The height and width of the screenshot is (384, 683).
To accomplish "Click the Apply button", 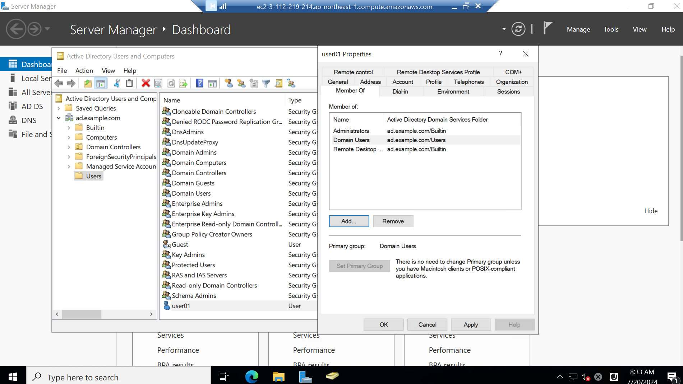I will 471,325.
